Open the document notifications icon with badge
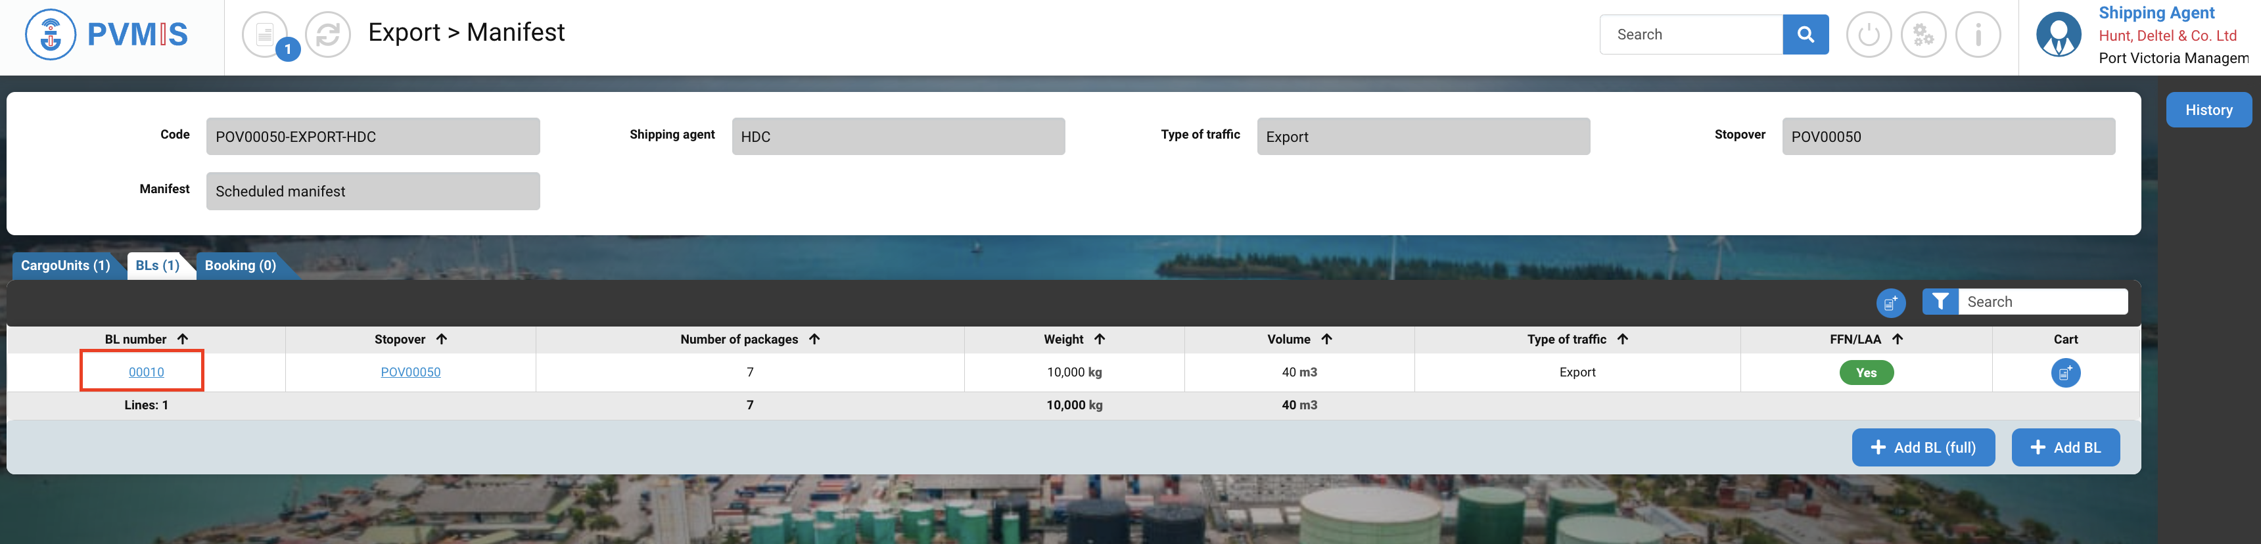The height and width of the screenshot is (544, 2261). tap(265, 35)
